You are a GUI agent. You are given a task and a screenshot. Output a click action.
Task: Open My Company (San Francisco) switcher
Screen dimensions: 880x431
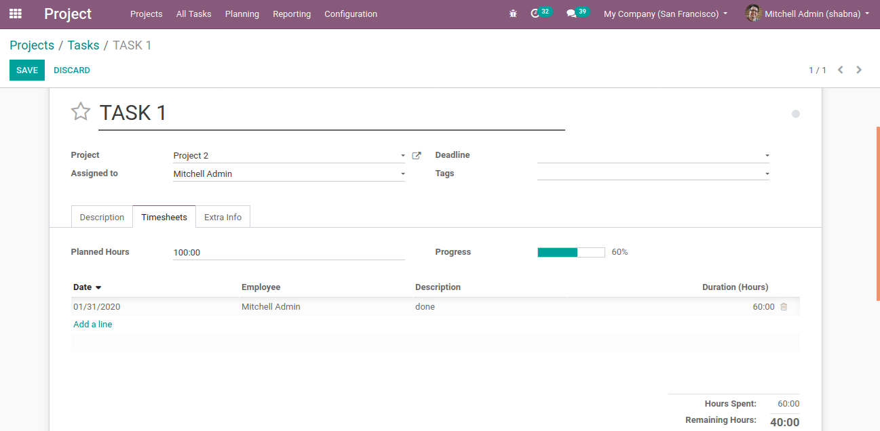(665, 14)
